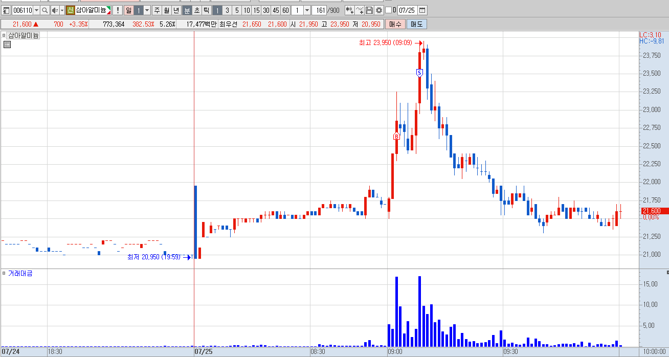The image size is (669, 357).
Task: Select the 5-minute interval tab
Action: [x=236, y=10]
